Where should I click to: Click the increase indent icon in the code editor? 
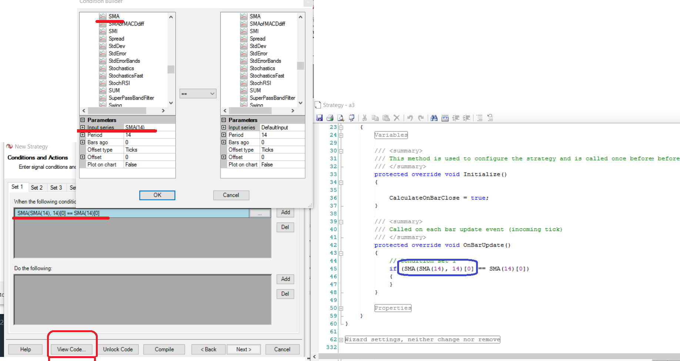pos(466,118)
